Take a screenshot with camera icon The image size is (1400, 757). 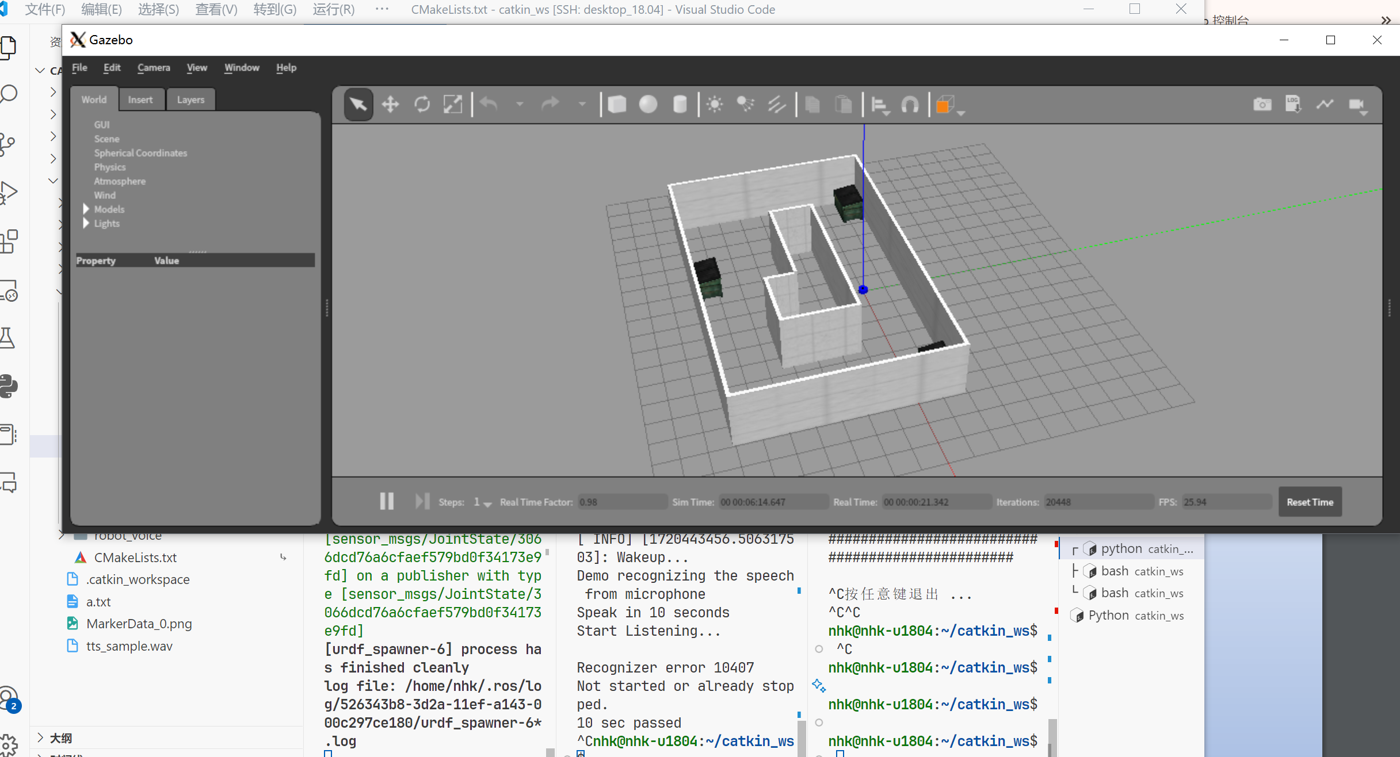[x=1262, y=104]
